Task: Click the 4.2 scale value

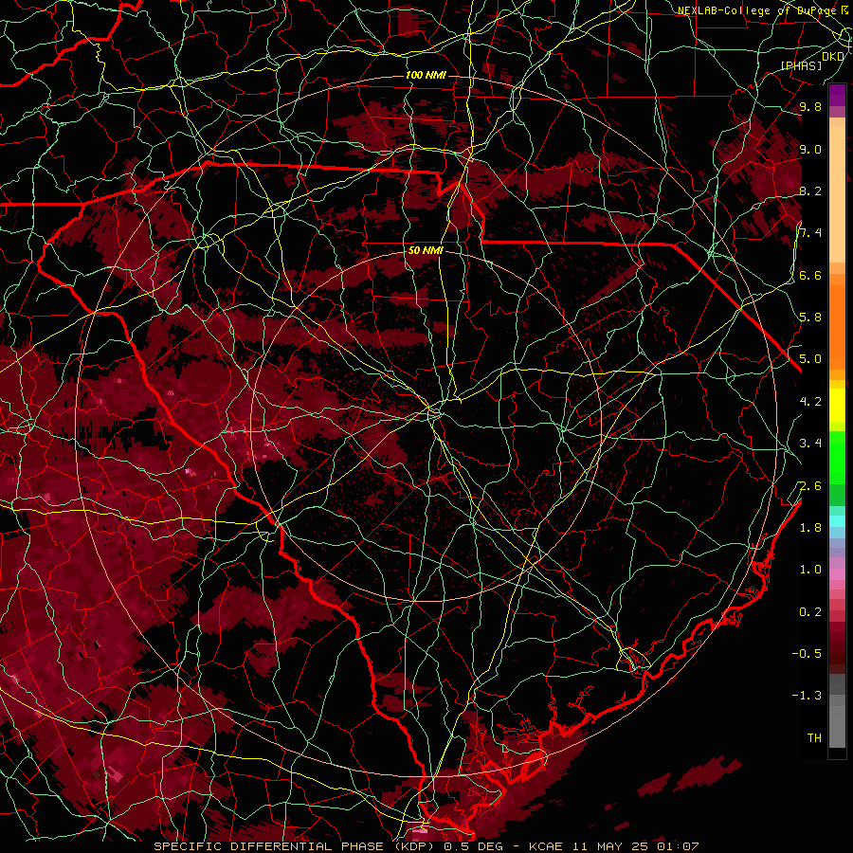Action: 810,402
